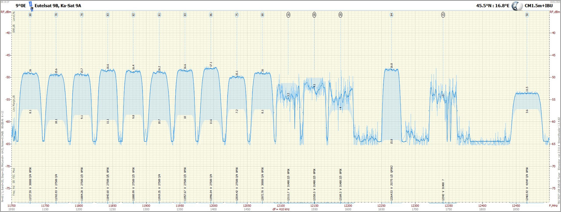Viewport: 561px width, 212px height.
Task: Click the SNR value 15.1 on the peak
Action: pyautogui.click(x=237, y=73)
